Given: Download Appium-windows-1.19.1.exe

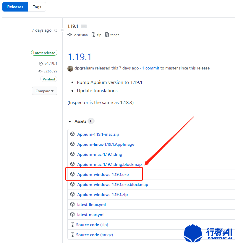Looking at the screenshot, I should coord(103,174).
